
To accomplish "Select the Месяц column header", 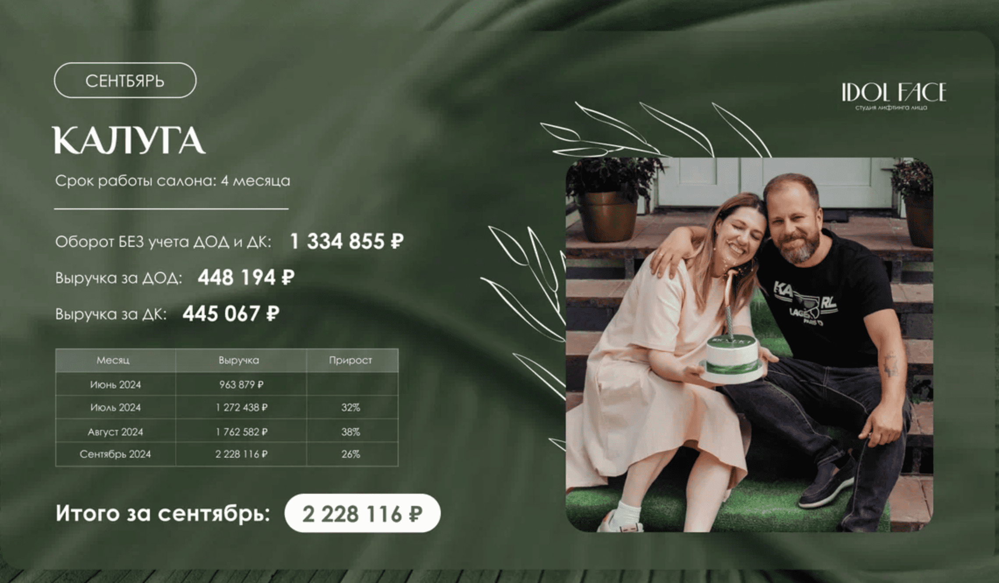I will pyautogui.click(x=113, y=361).
